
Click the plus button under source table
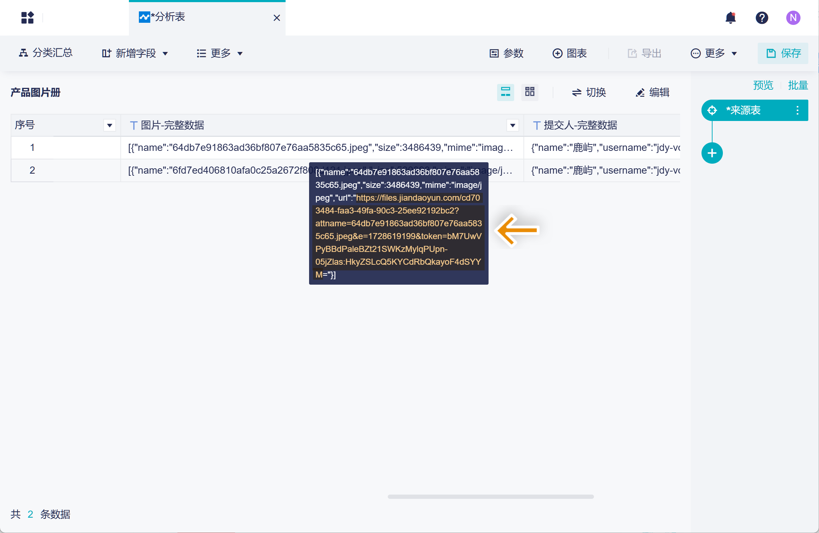pos(712,153)
